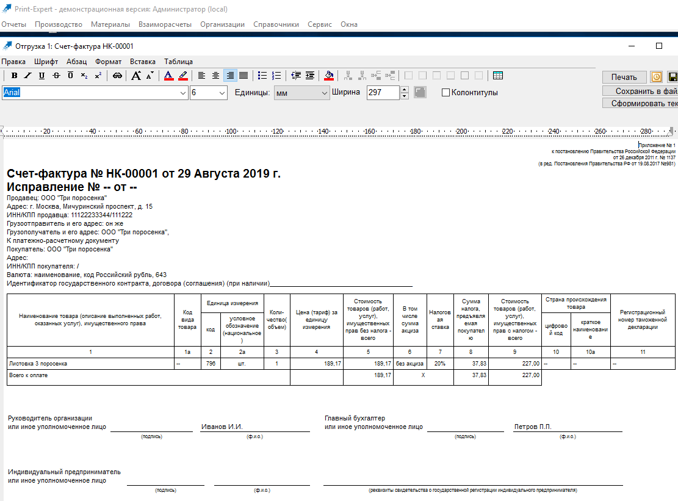This screenshot has width=678, height=501.
Task: Click first disabled insert-row table icon
Action: 348,76
